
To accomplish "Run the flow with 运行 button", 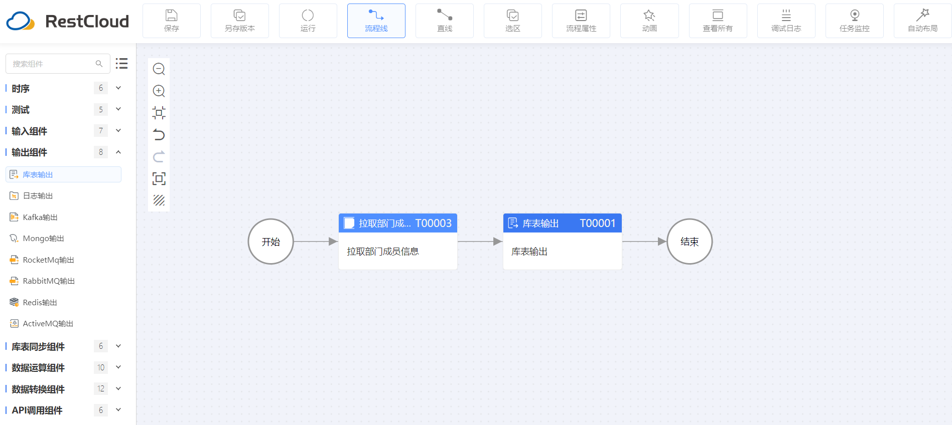I will pyautogui.click(x=308, y=21).
